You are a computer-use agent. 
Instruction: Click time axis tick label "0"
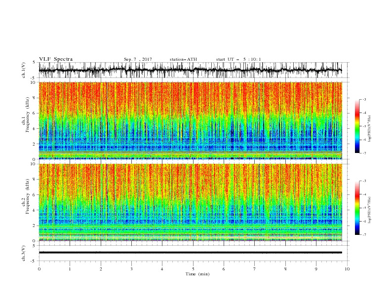(x=39, y=269)
